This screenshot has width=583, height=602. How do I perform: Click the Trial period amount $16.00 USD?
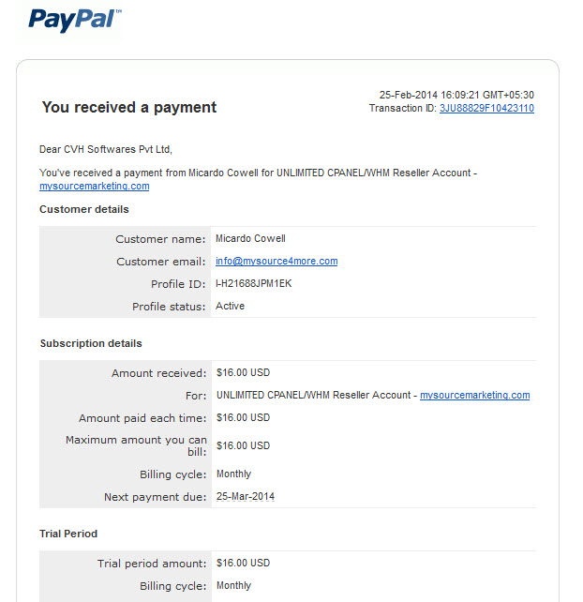243,563
